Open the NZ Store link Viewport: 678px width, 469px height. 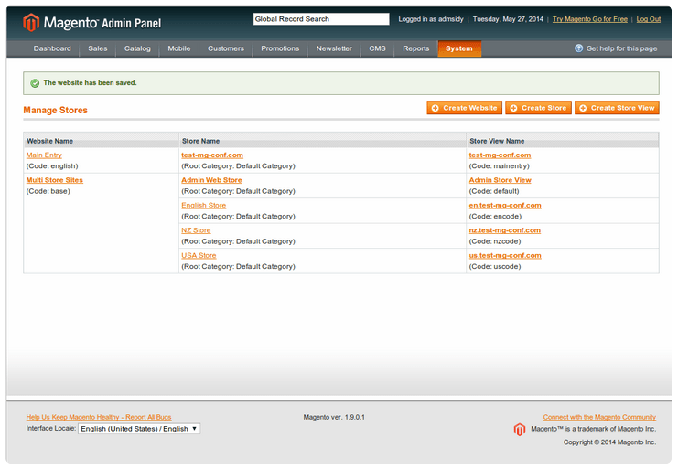click(197, 230)
